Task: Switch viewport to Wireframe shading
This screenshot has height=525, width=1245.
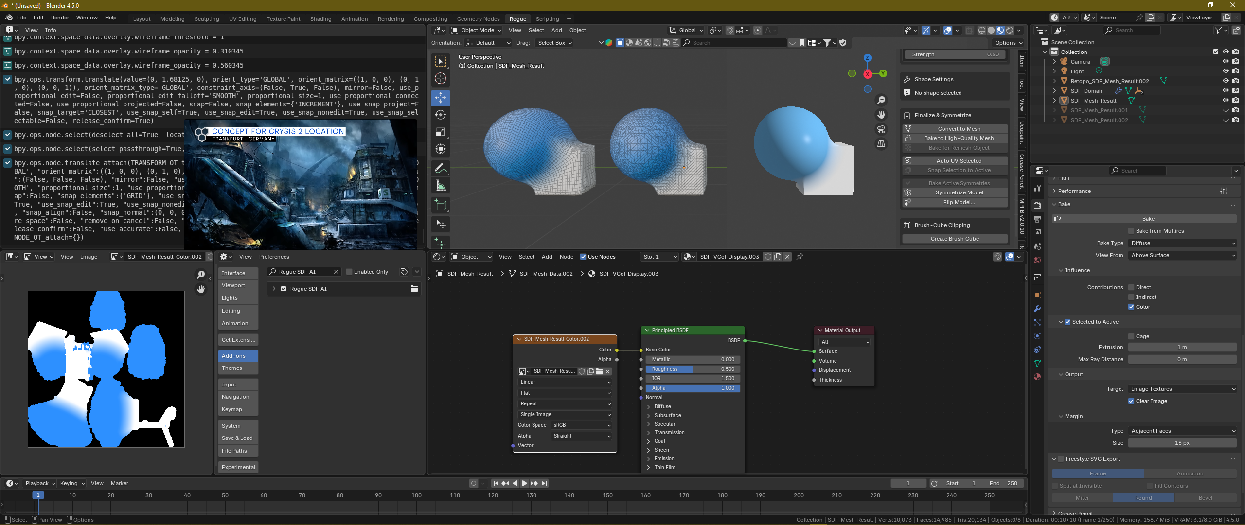Action: click(982, 30)
